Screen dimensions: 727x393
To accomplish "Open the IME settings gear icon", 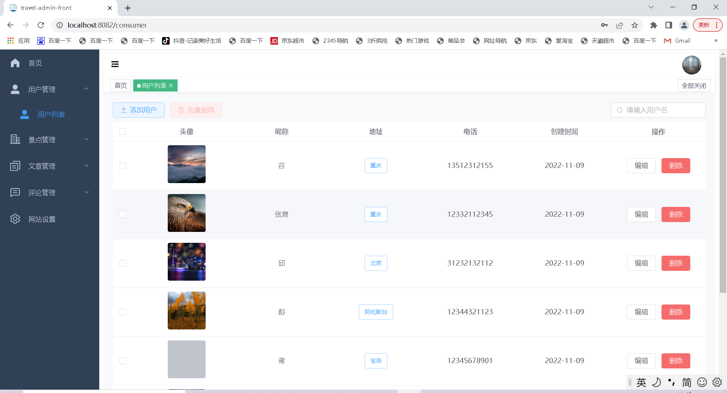I will (x=717, y=382).
